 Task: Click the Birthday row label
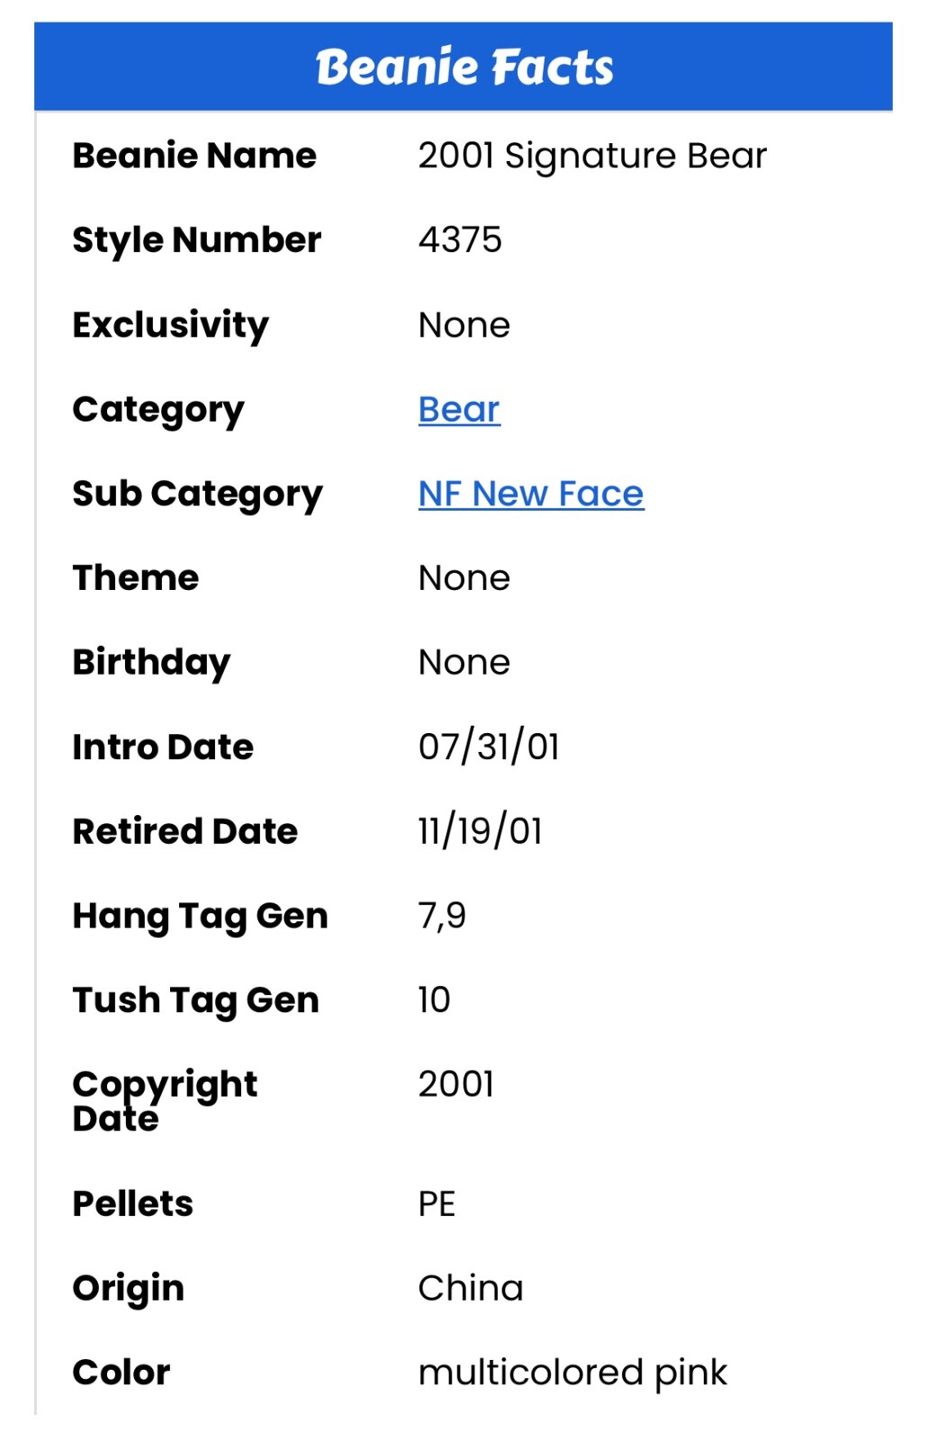click(x=151, y=662)
